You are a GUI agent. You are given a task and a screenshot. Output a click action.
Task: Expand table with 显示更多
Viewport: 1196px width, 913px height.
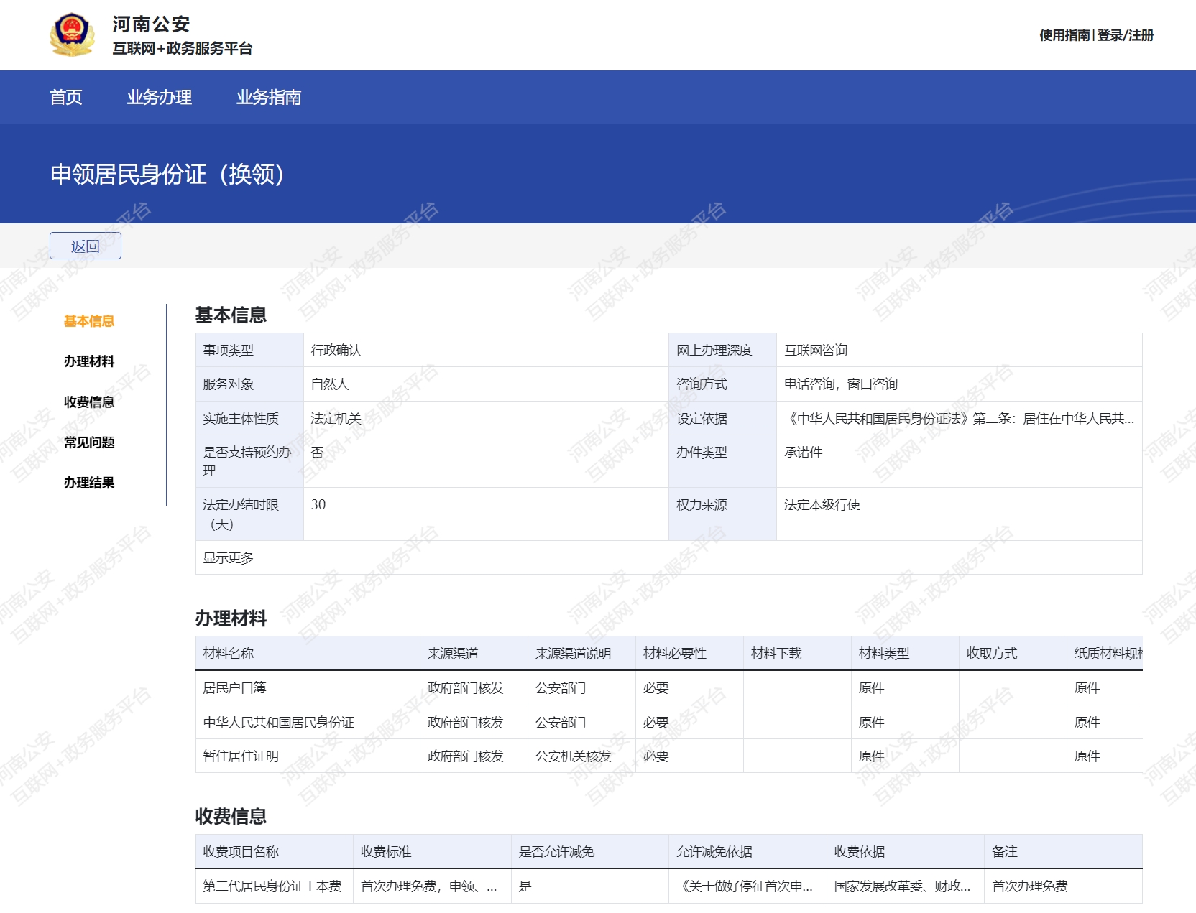coord(229,558)
